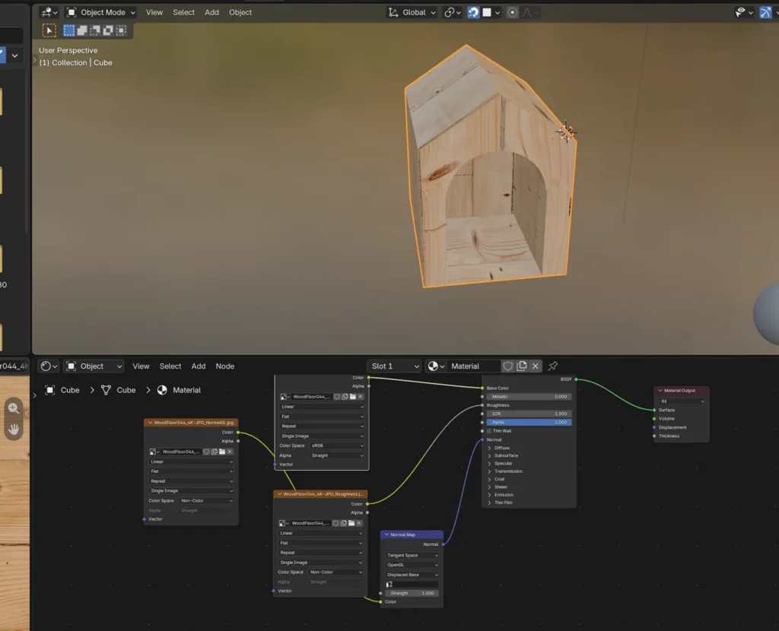Open the node editor Select menu
Image resolution: width=779 pixels, height=631 pixels.
(x=170, y=366)
